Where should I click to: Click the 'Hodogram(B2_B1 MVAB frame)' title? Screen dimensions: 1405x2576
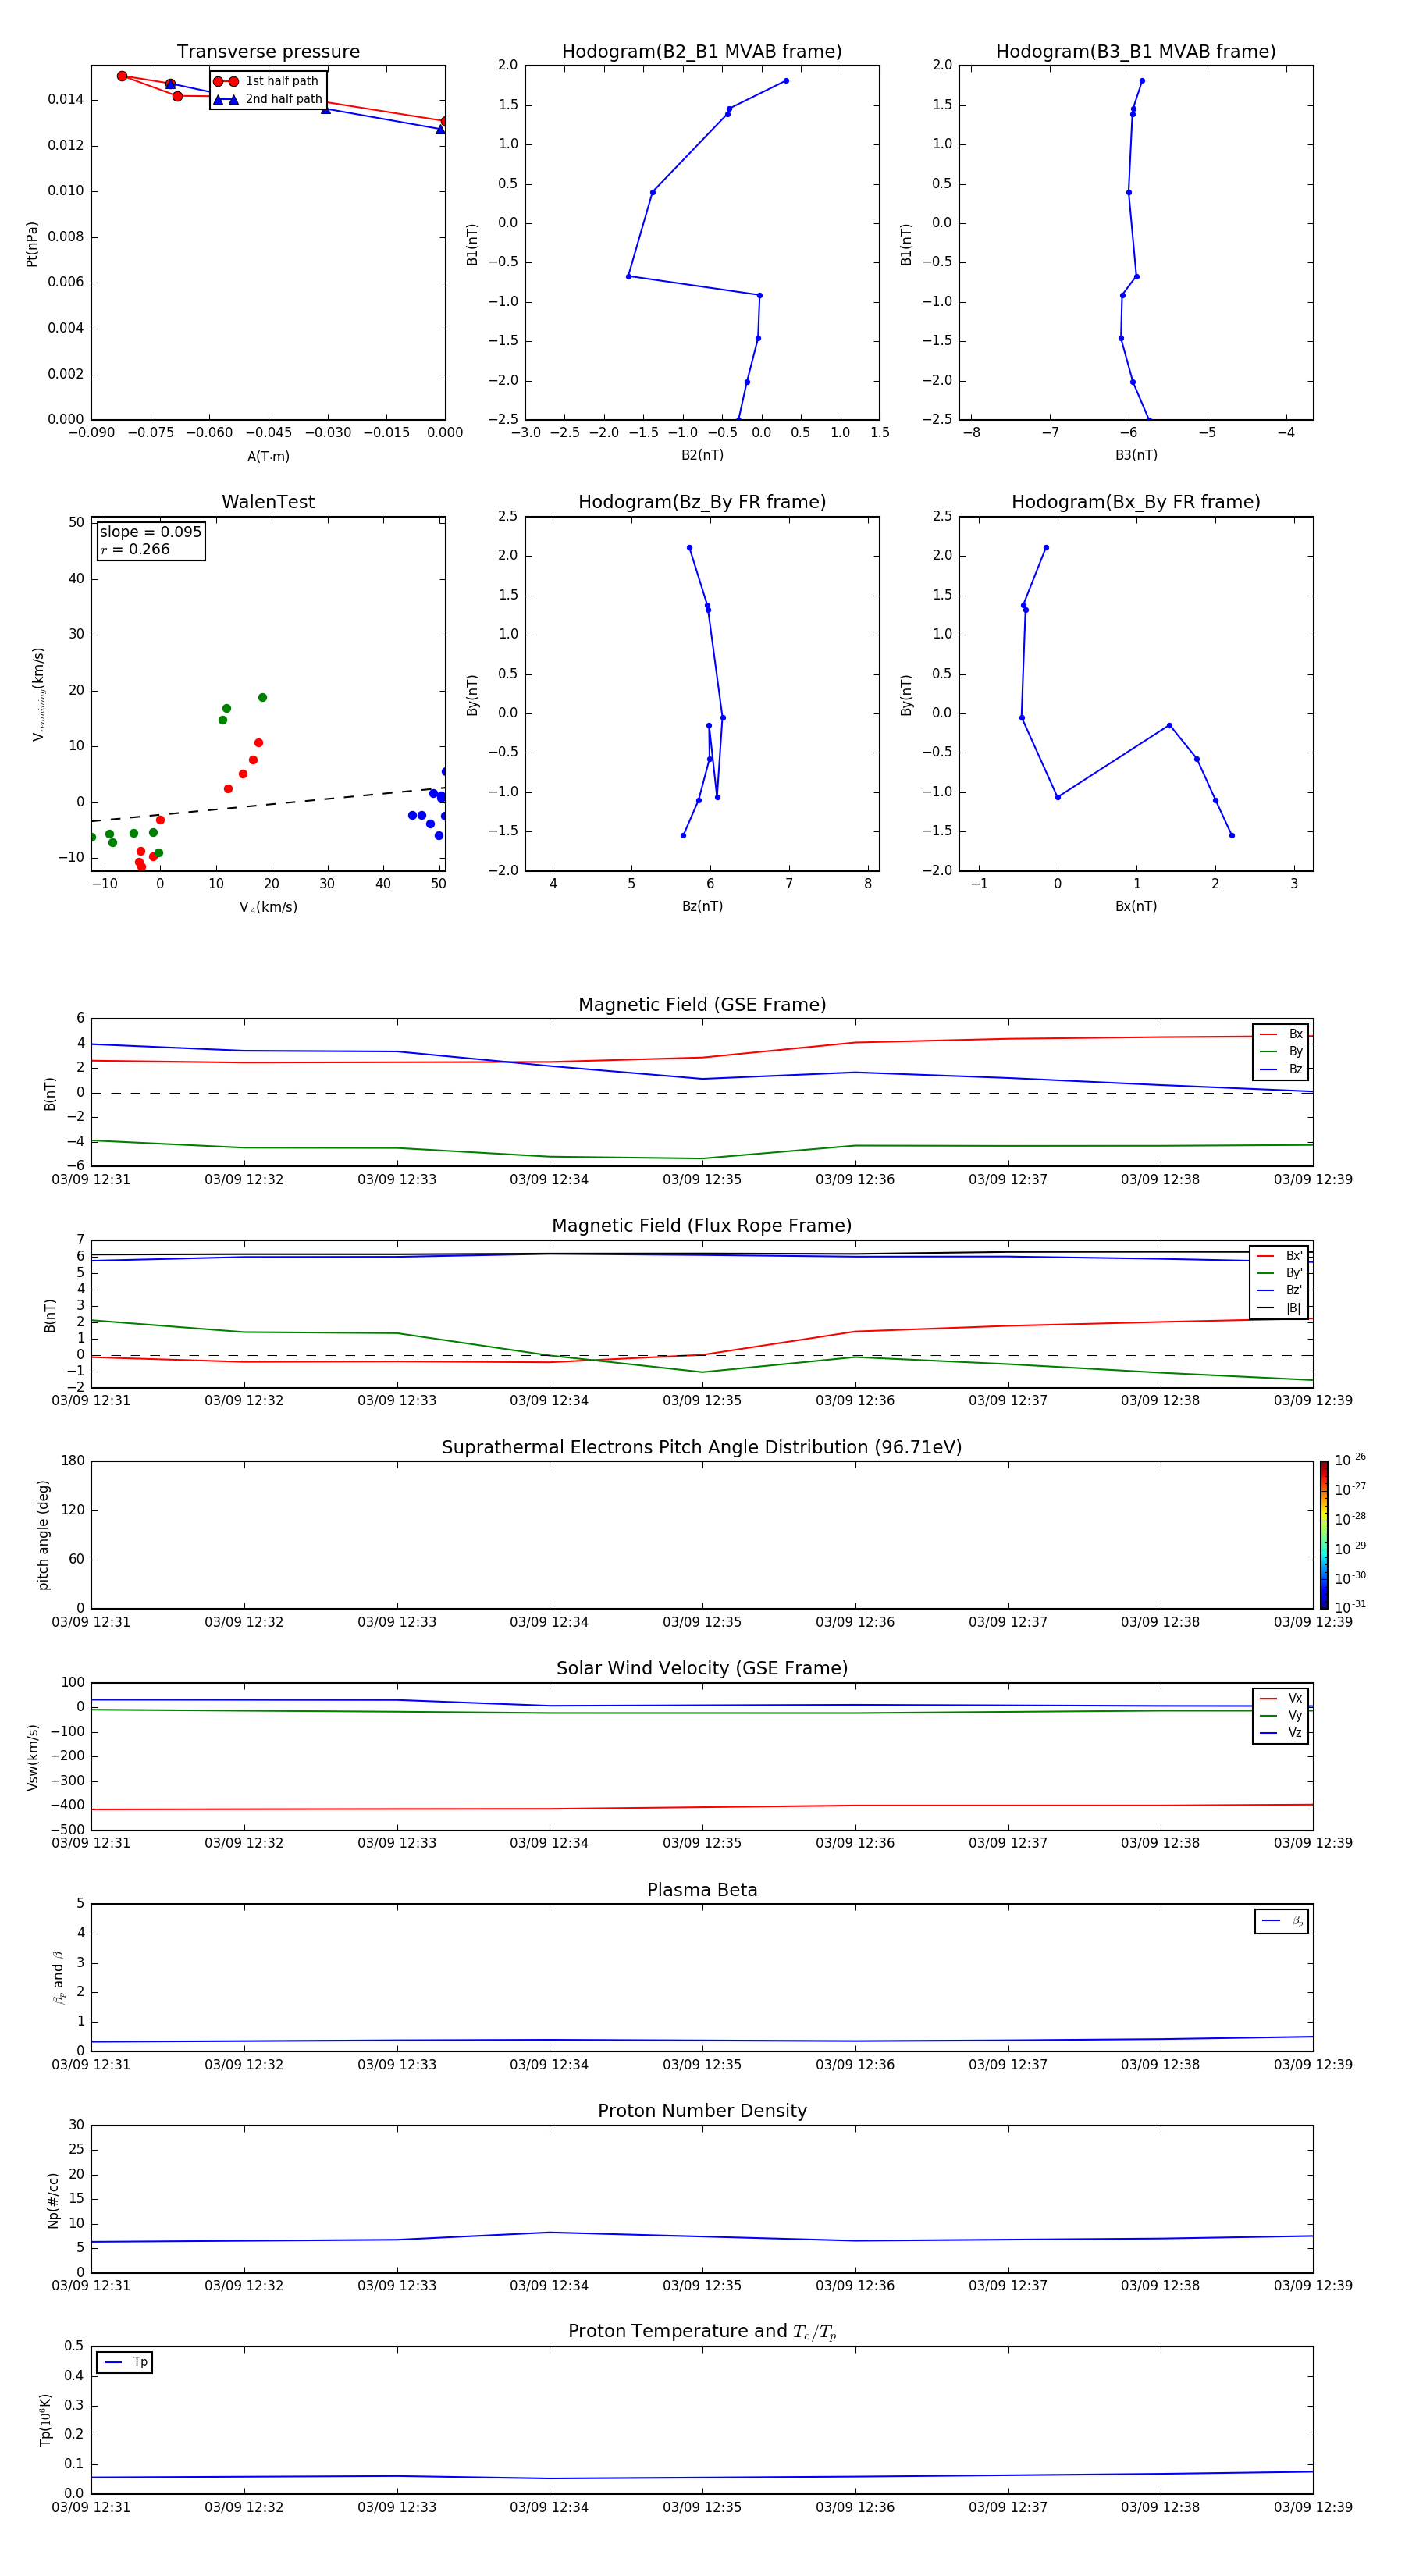click(x=702, y=52)
